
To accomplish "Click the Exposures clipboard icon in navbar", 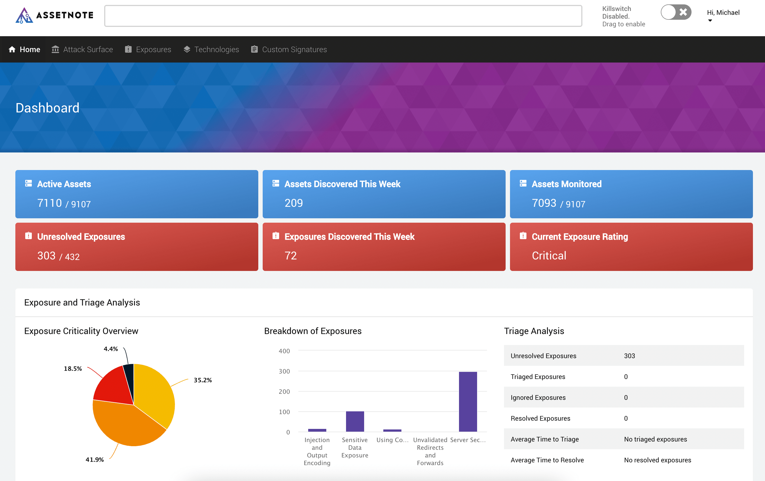I will coord(128,49).
